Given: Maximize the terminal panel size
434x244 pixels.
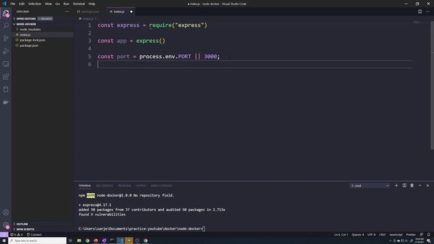Looking at the screenshot, I should (x=420, y=185).
